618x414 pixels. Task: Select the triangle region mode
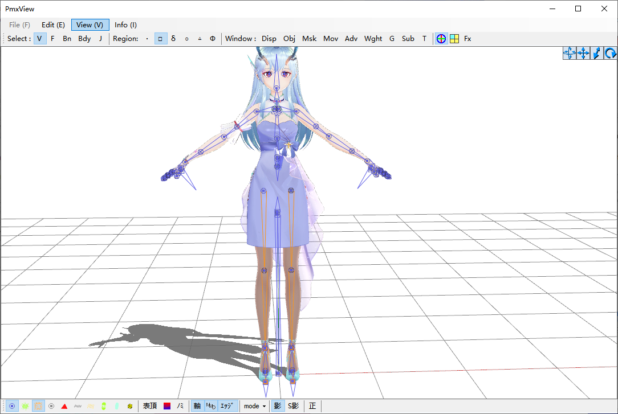click(200, 39)
